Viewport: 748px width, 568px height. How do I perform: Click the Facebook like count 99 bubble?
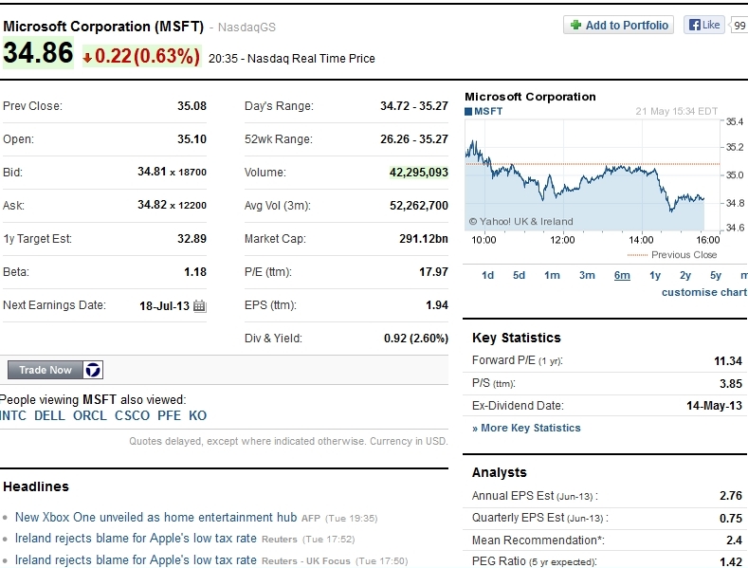[739, 25]
